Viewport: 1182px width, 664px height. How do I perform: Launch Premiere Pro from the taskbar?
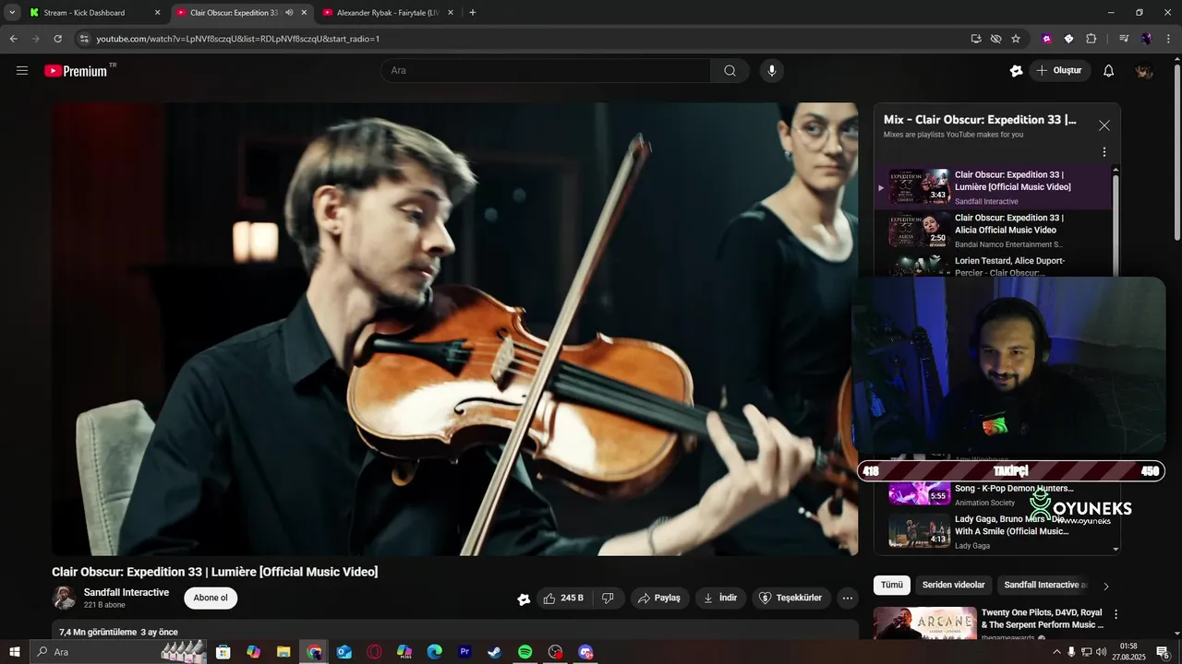click(464, 652)
